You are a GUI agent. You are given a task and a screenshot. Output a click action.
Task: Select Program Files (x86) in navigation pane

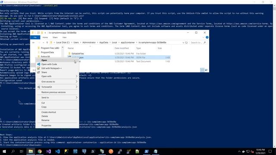click(50, 48)
